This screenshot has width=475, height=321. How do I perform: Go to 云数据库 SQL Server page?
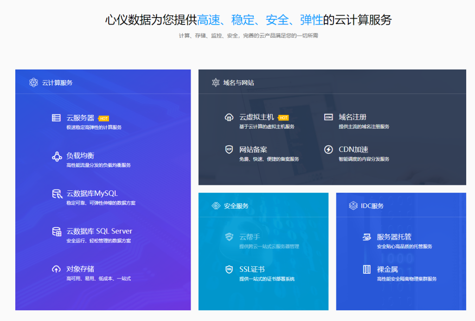(x=99, y=231)
